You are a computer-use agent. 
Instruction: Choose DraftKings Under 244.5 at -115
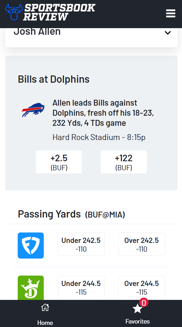click(x=81, y=287)
